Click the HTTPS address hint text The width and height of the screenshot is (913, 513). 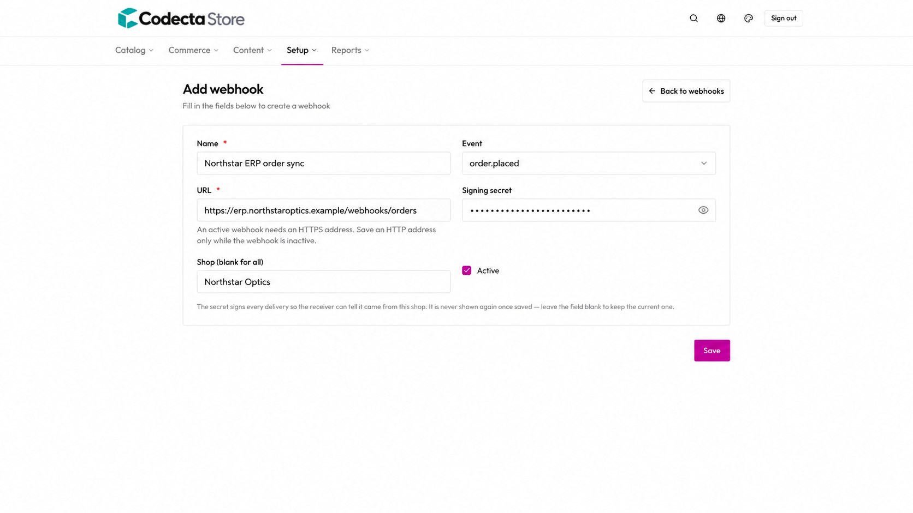(x=316, y=235)
